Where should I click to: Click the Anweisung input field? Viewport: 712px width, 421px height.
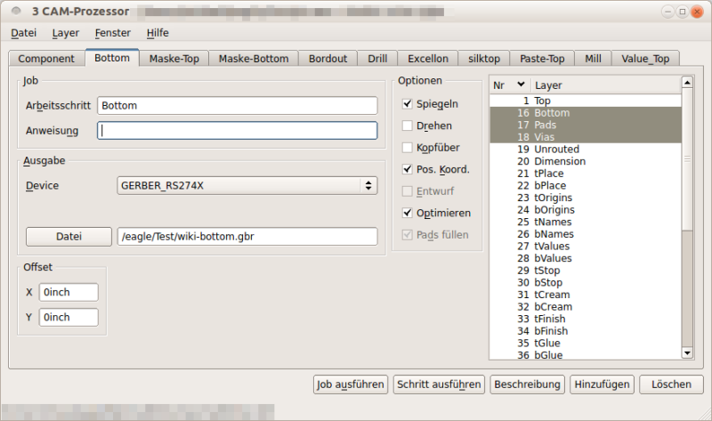pos(238,131)
